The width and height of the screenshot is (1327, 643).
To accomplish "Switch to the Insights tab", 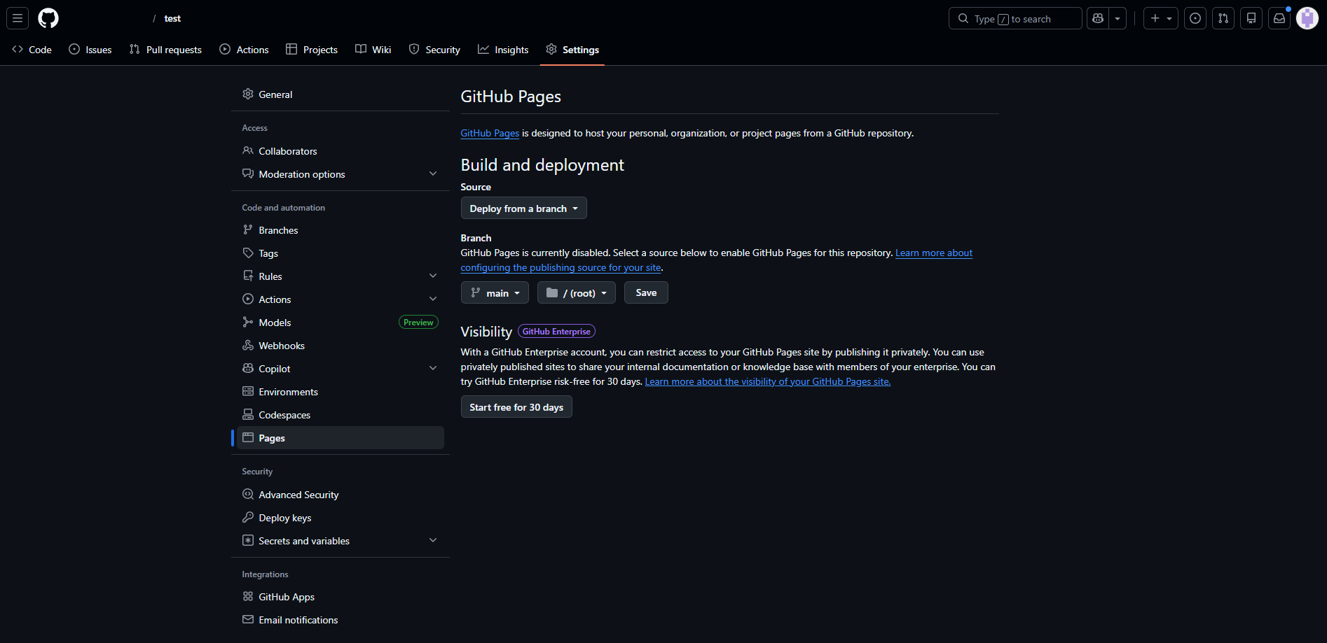I will (503, 49).
